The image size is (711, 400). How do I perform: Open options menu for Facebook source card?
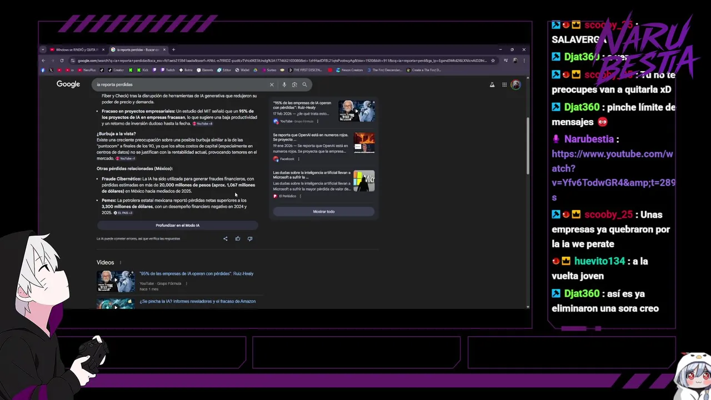(x=298, y=159)
